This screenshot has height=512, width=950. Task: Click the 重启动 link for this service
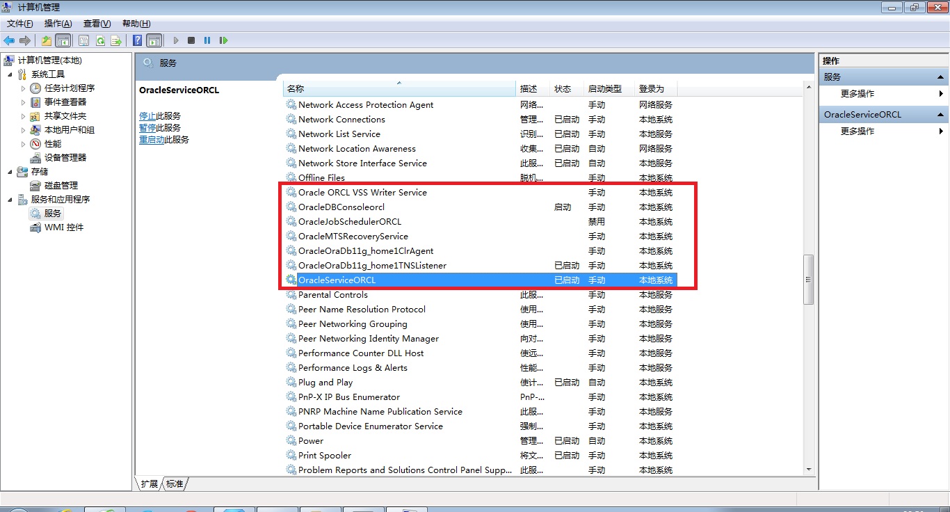[x=152, y=140]
